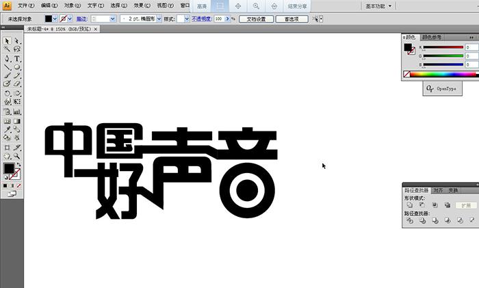Activate the Type (T) tool

(x=17, y=58)
